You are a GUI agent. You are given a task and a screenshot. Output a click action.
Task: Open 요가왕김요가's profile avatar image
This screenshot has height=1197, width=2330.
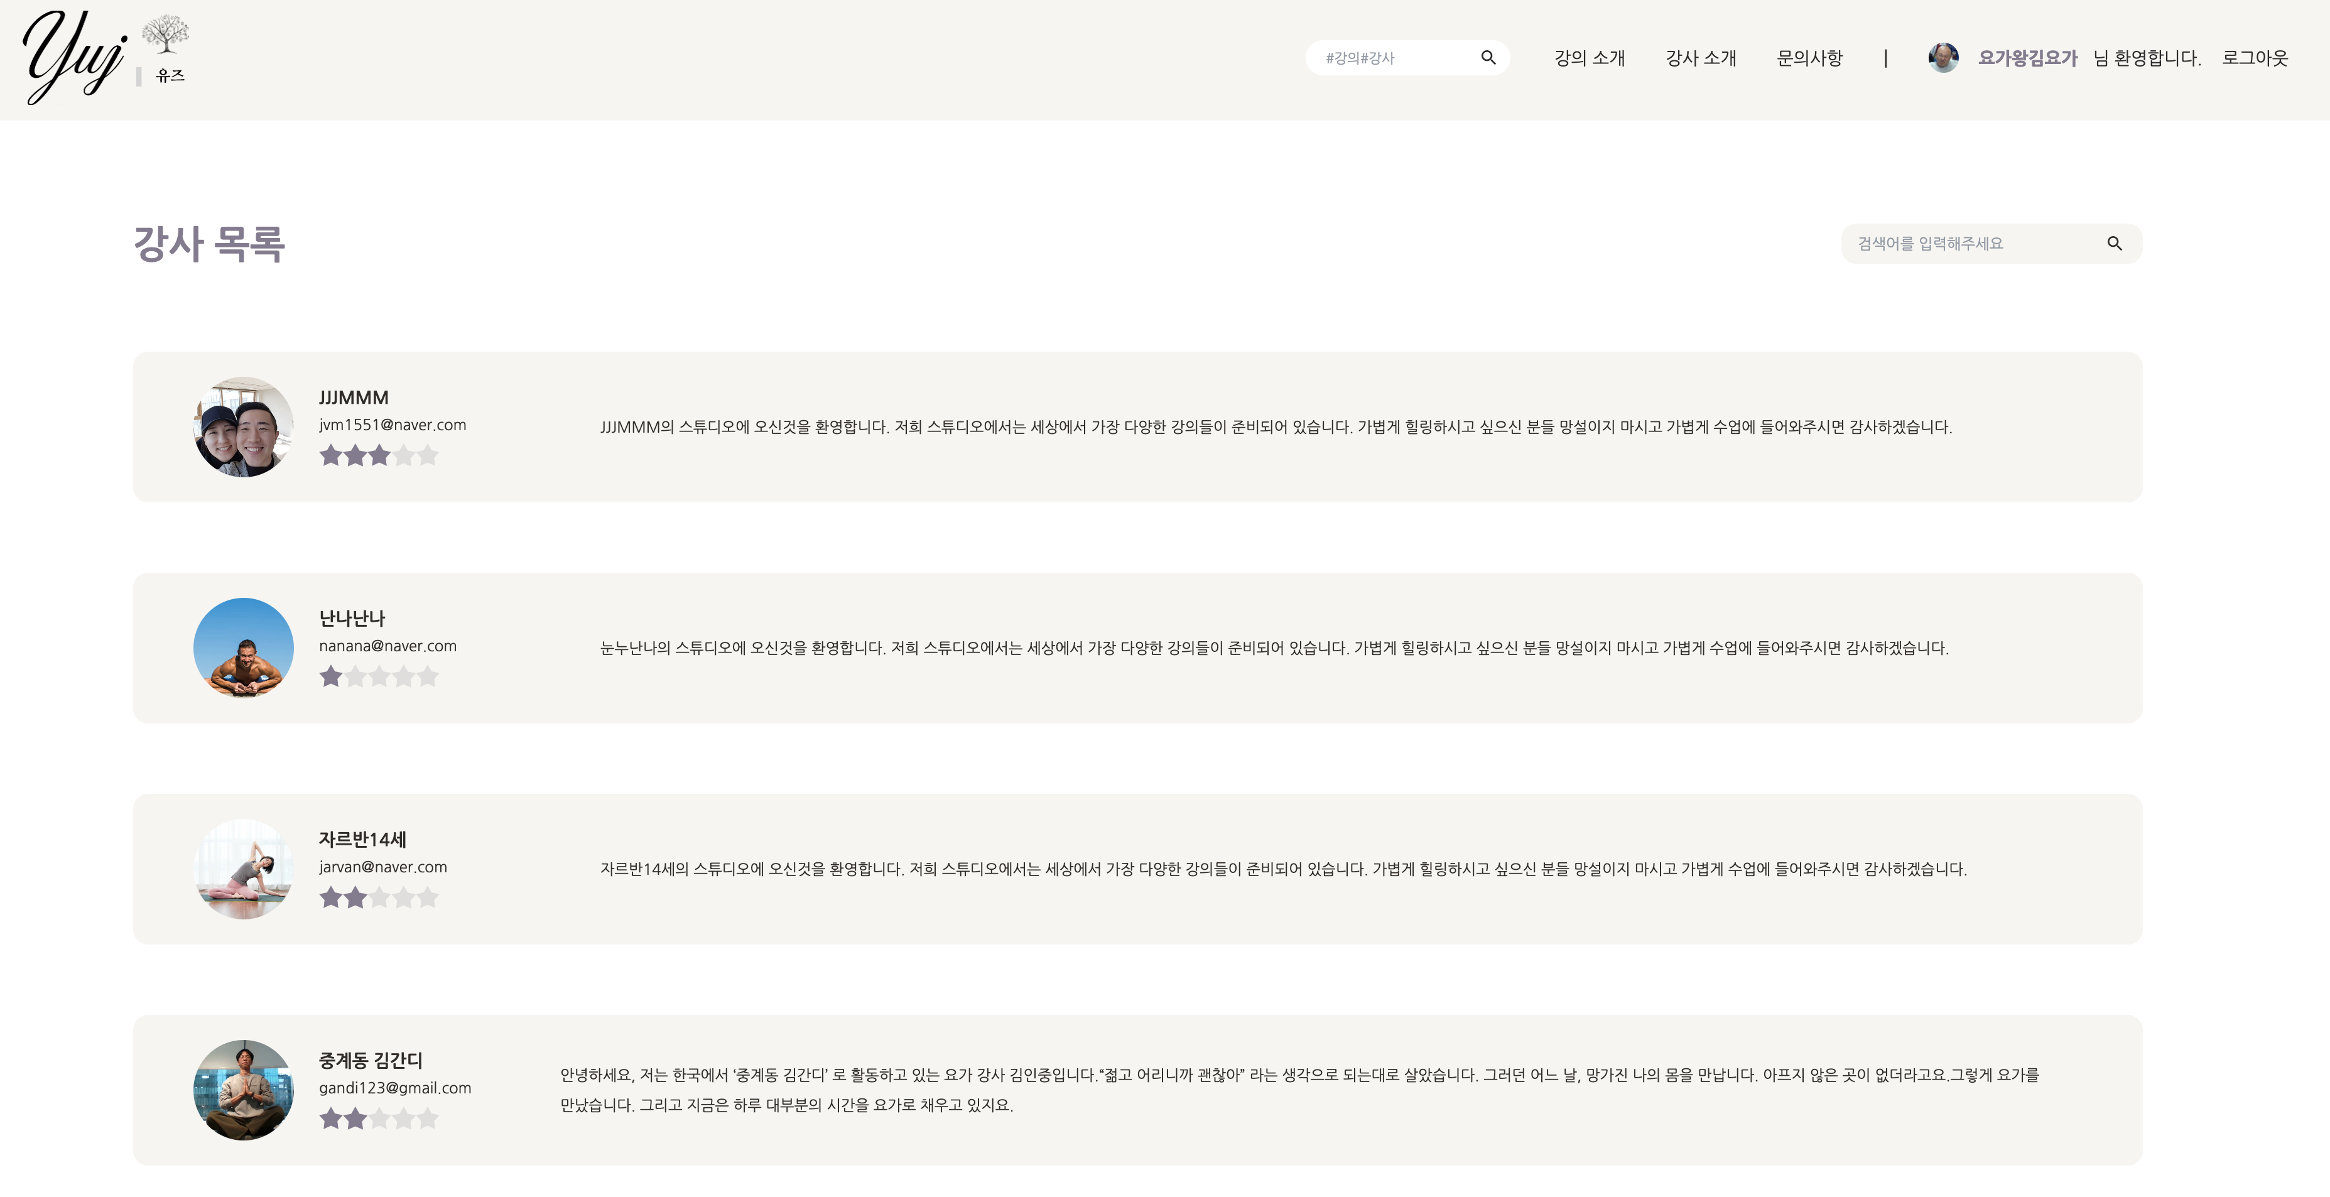(1944, 57)
